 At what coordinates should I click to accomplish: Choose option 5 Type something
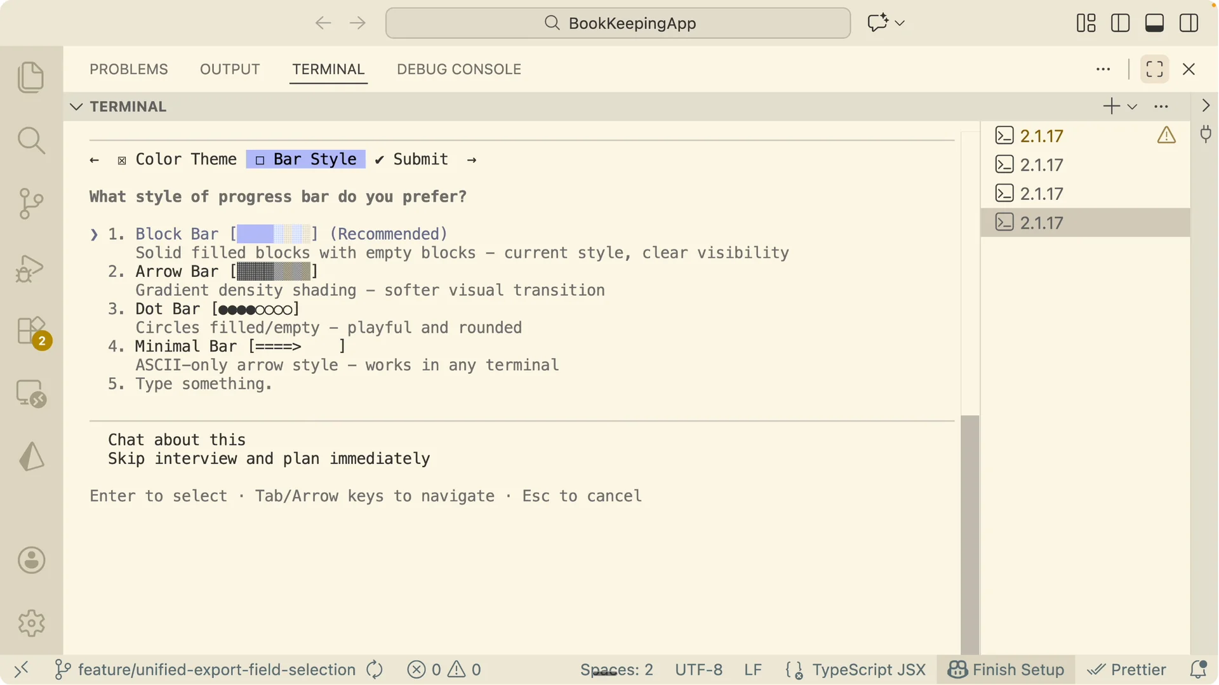click(x=190, y=384)
